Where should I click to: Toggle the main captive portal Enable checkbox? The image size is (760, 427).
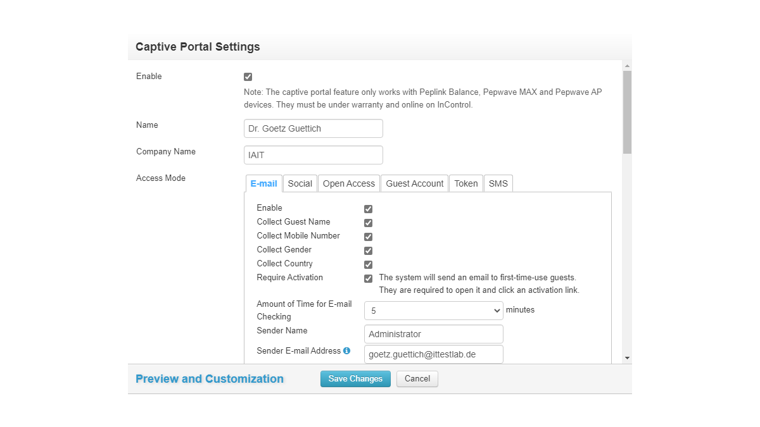point(248,77)
